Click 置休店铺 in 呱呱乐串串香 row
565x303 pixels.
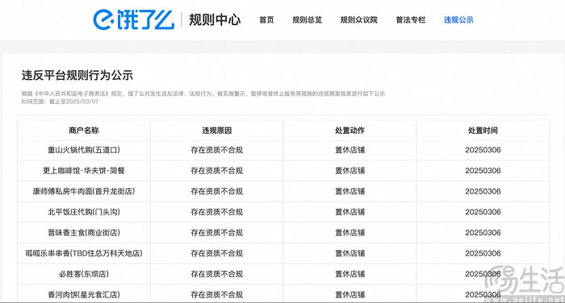349,253
